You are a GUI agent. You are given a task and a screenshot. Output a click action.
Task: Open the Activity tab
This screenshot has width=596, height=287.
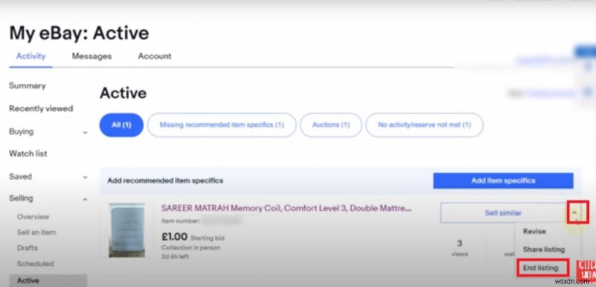[x=31, y=56]
